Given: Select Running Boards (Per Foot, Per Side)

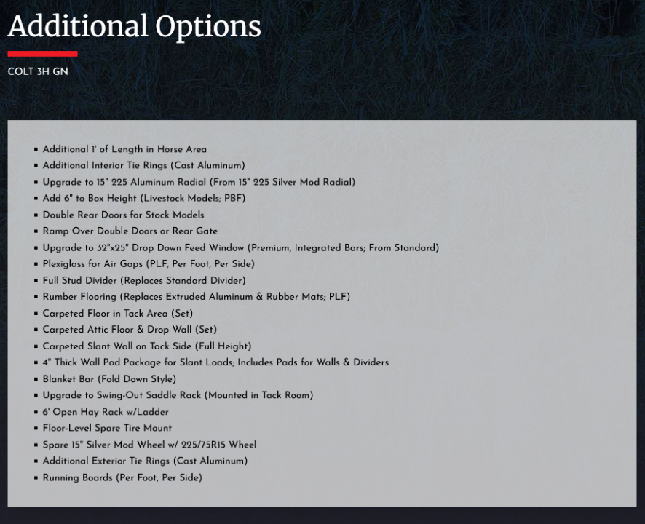Looking at the screenshot, I should coord(122,477).
